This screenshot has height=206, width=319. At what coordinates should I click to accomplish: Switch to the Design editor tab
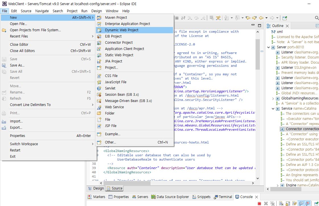pyautogui.click(x=96, y=188)
